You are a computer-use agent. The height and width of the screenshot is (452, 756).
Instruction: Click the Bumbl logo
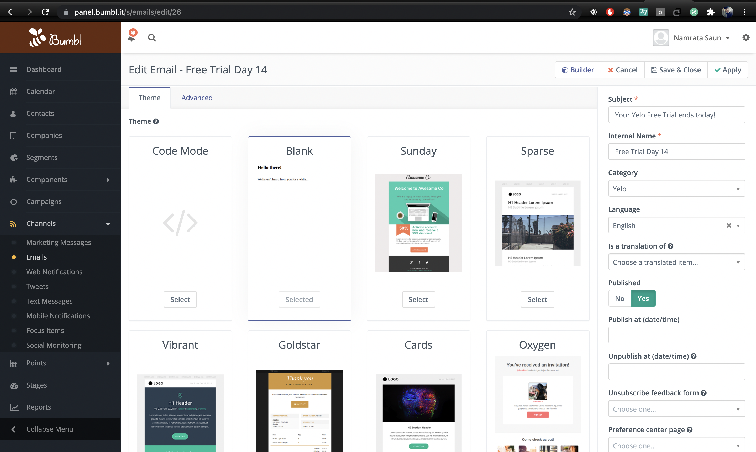click(x=55, y=38)
